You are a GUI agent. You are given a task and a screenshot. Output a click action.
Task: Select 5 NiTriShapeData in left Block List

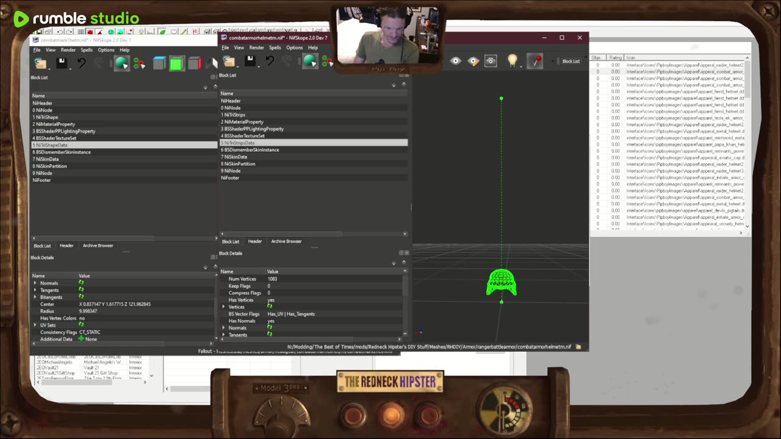coord(124,145)
